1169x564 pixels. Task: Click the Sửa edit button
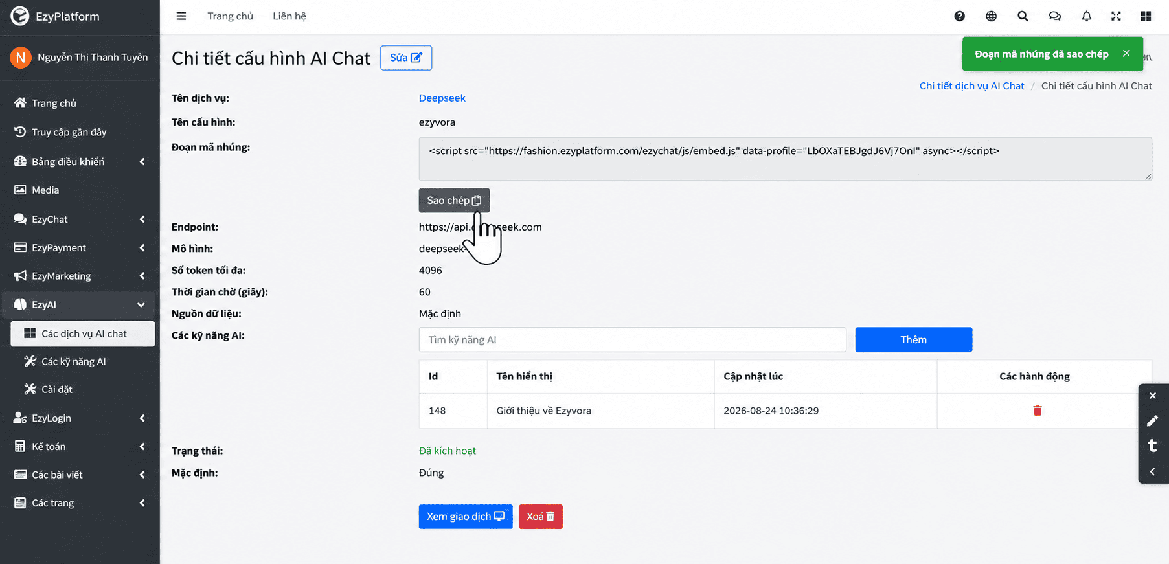point(406,58)
